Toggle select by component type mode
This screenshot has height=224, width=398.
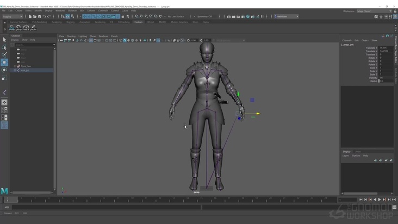pos(73,16)
